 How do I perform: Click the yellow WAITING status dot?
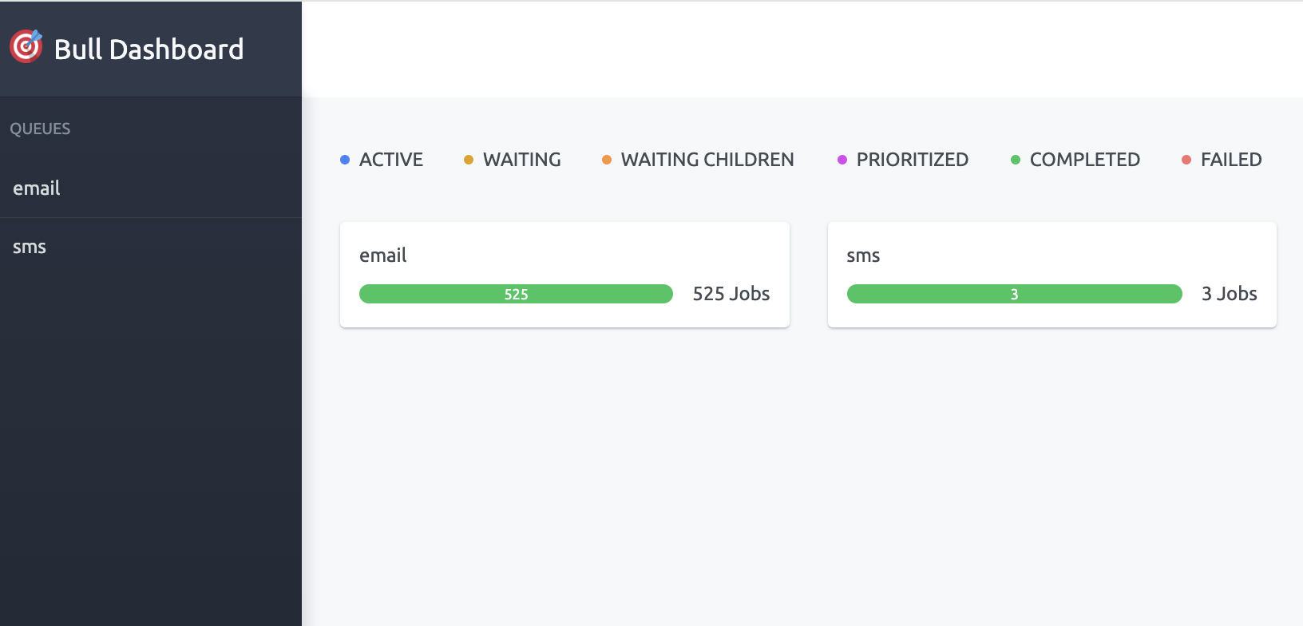469,160
